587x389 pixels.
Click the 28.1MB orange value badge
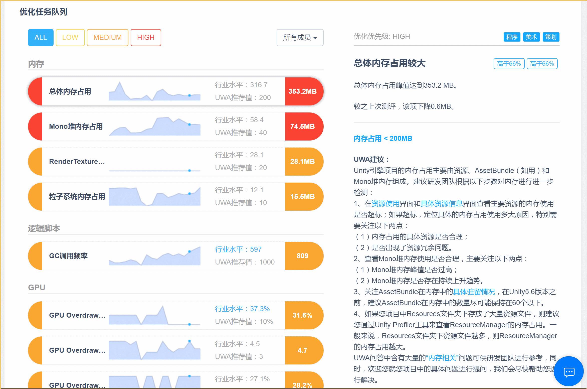tap(304, 162)
